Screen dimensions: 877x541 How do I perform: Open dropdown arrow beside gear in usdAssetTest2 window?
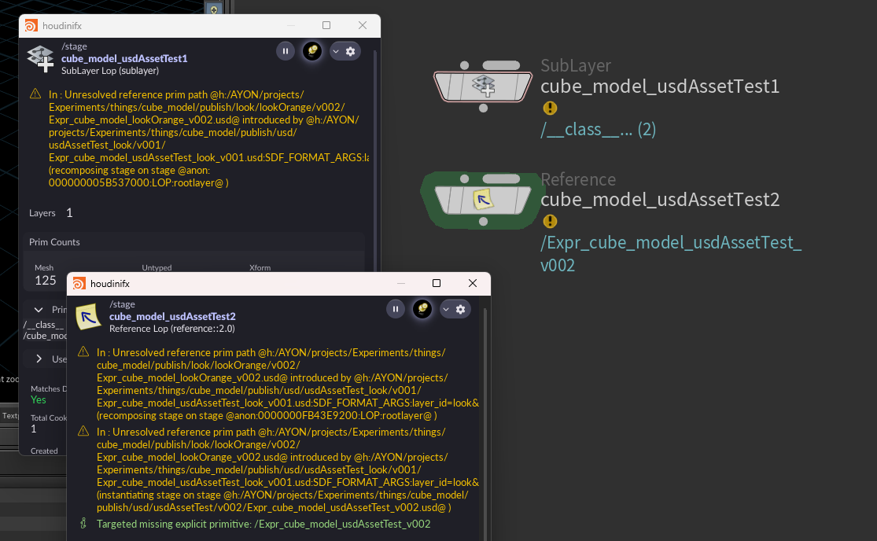tap(446, 309)
